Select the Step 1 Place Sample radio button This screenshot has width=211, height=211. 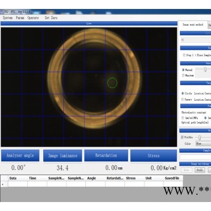(184, 55)
